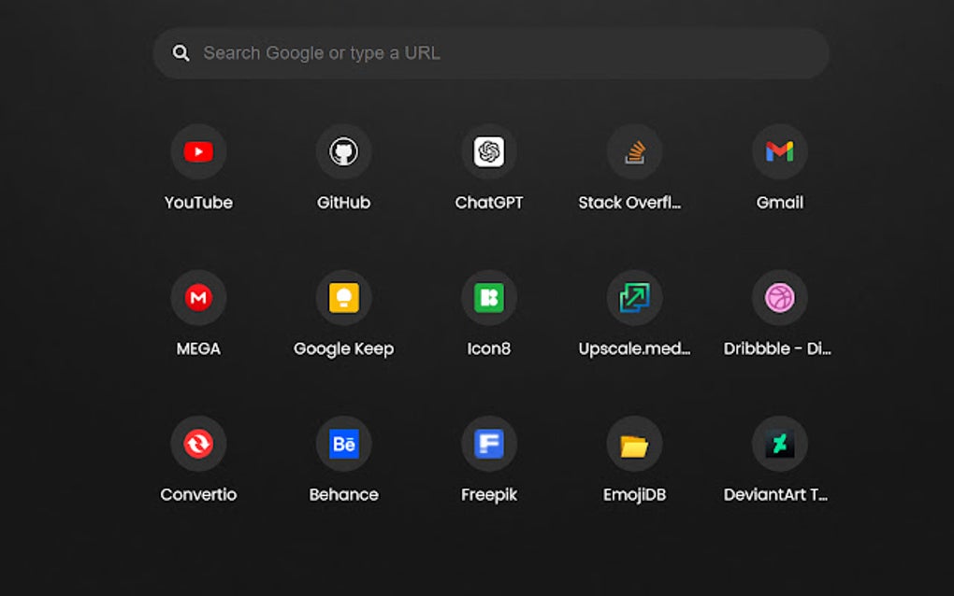Click the Behance shortcut icon
This screenshot has height=596, width=954.
(343, 443)
